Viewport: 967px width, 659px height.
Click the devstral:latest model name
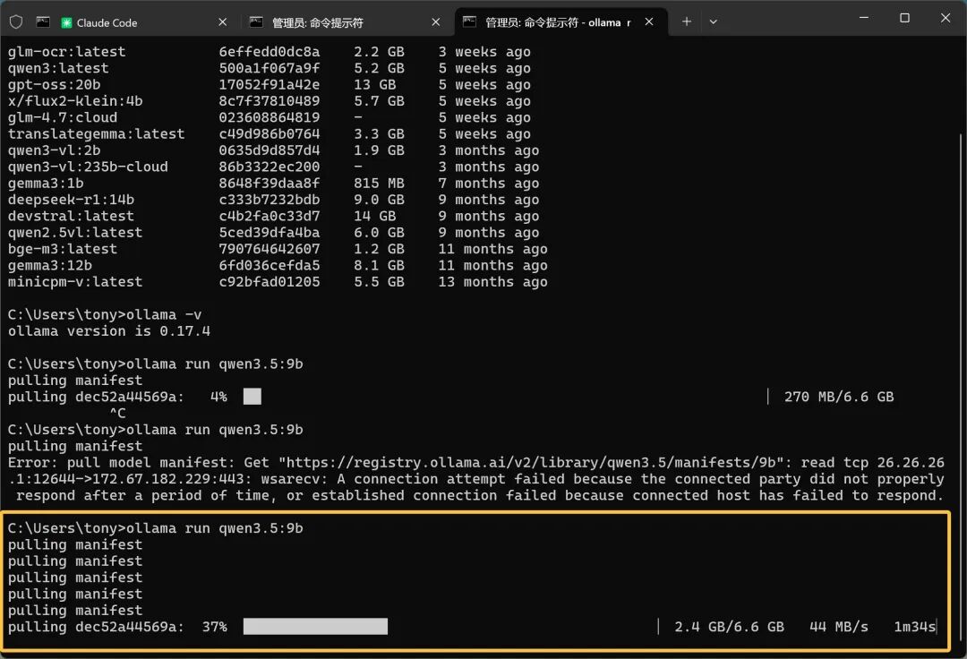click(71, 217)
